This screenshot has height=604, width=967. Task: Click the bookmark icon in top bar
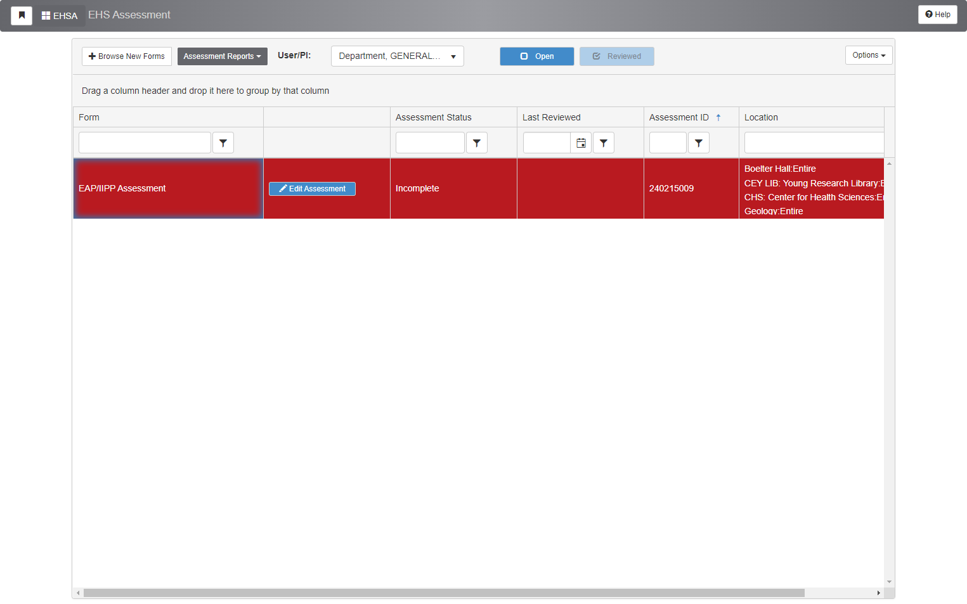coord(22,15)
